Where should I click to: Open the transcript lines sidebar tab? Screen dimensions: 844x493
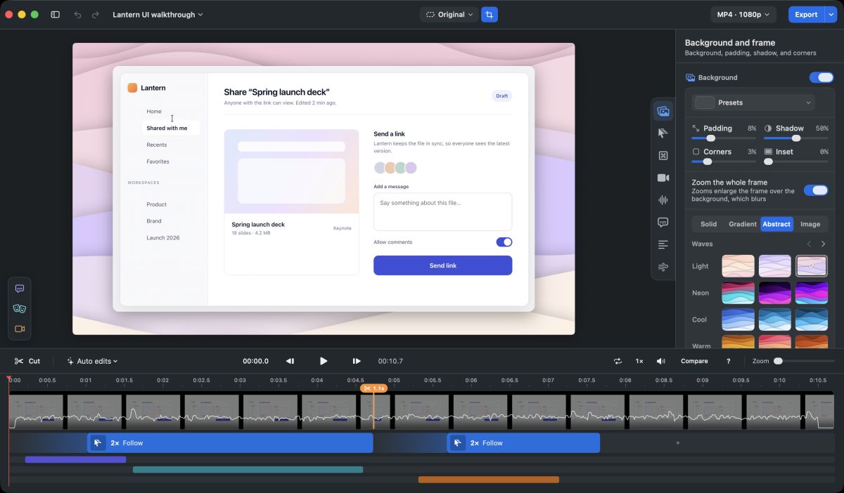click(663, 244)
